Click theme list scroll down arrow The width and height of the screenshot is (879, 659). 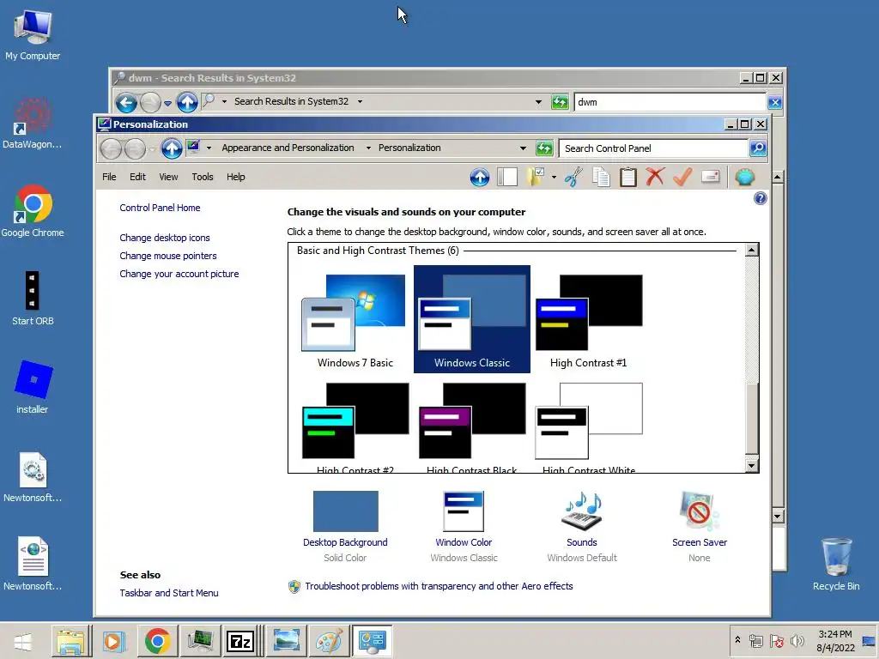point(752,466)
